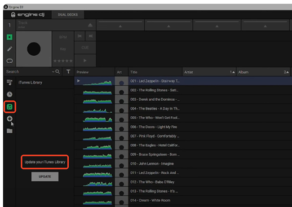This screenshot has height=207, width=292.
Task: Select track 013 The Rolling Stones It's
Action: (183, 191)
